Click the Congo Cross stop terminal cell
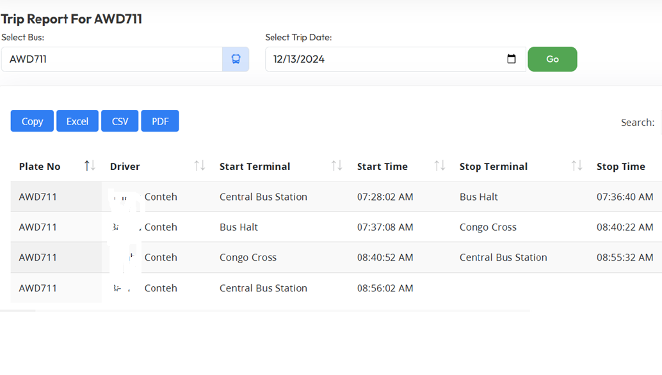This screenshot has height=375, width=662. point(488,227)
